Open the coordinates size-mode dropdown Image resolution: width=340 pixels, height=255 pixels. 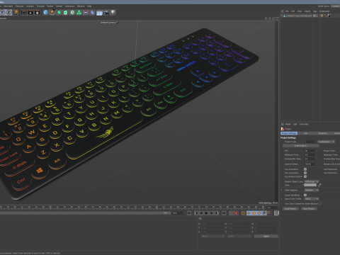(x=239, y=236)
